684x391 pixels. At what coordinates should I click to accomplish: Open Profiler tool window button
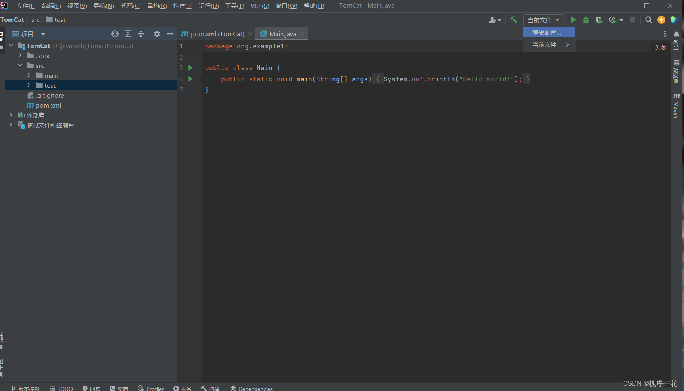(x=151, y=388)
